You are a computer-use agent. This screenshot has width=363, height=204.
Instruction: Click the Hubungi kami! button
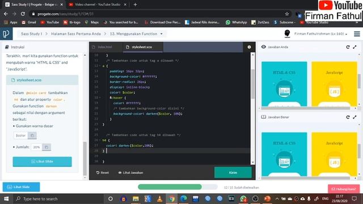point(344,189)
